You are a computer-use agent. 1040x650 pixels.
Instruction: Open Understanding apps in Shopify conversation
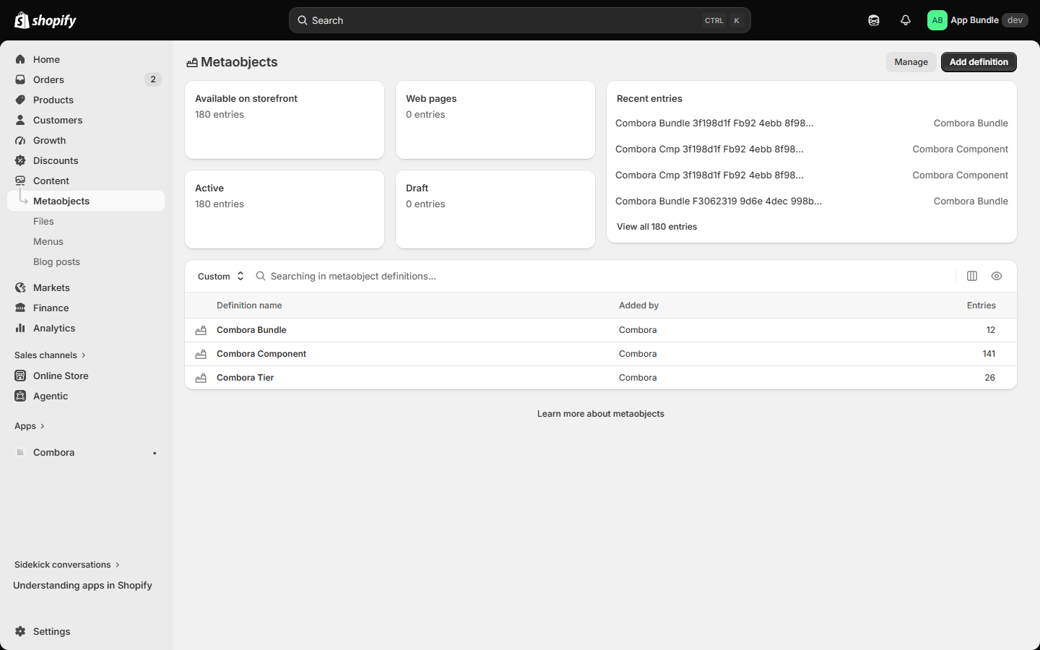82,585
